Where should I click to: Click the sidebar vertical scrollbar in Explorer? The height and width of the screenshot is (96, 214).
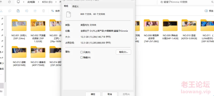point(5,59)
